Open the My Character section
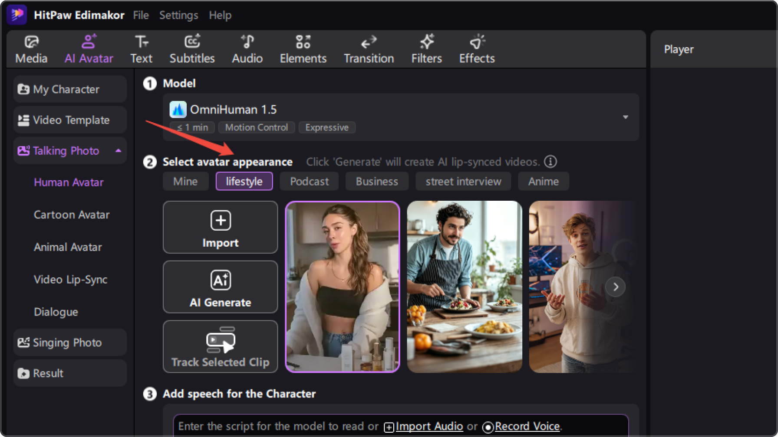 click(70, 89)
